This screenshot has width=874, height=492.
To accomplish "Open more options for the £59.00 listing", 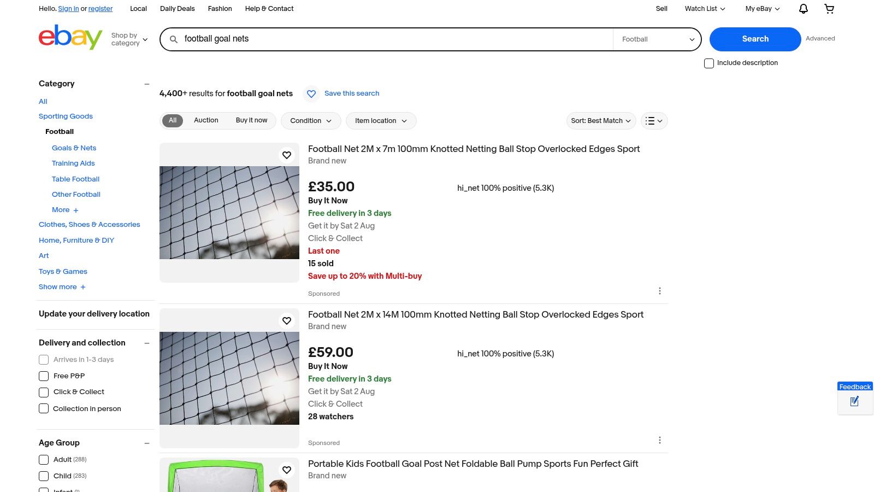I will tap(660, 440).
